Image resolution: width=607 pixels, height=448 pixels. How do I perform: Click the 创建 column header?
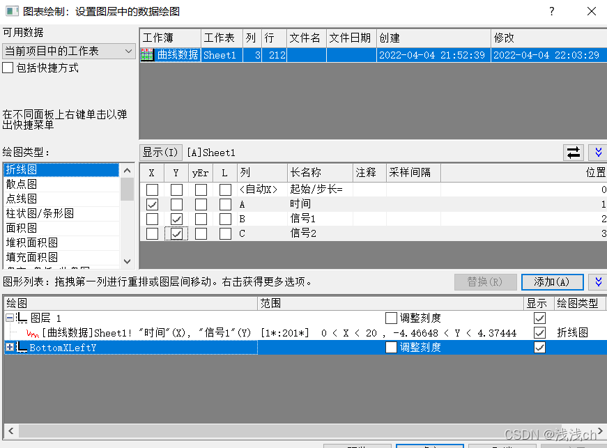coord(433,38)
